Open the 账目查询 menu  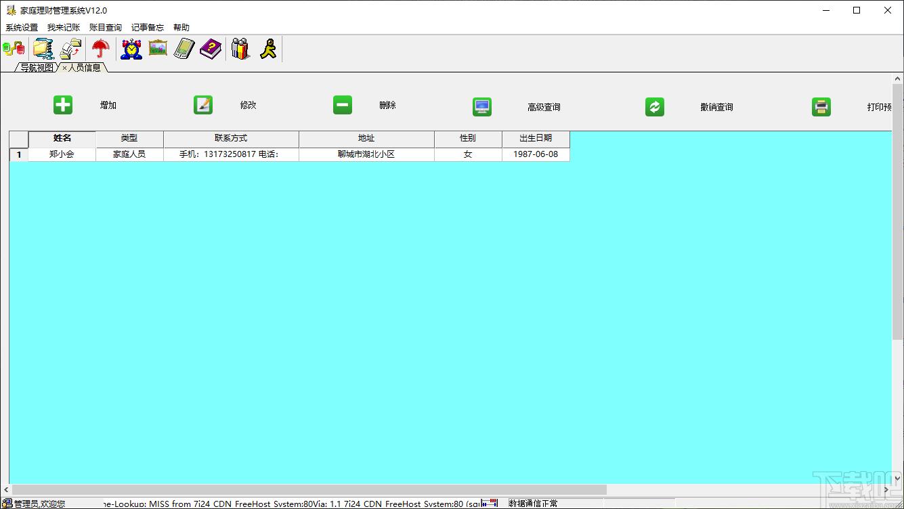click(106, 28)
